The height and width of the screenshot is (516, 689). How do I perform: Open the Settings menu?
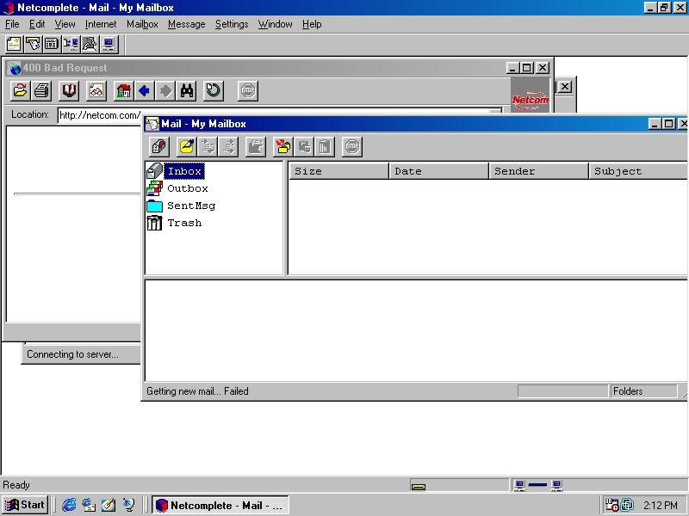click(232, 24)
